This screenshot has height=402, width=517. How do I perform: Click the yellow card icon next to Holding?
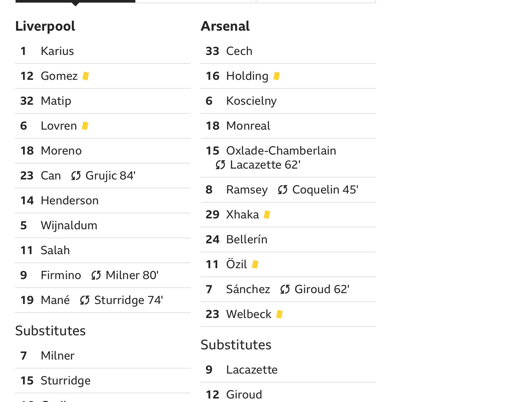point(277,76)
